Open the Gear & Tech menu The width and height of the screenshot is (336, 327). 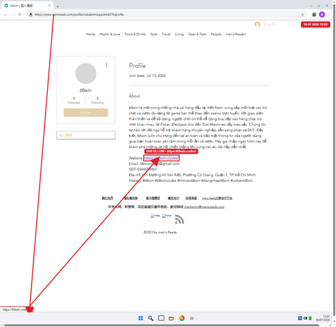pos(197,34)
